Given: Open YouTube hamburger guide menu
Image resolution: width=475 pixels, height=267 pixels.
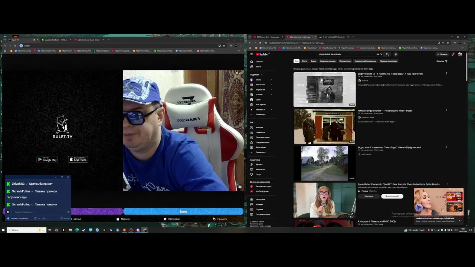Looking at the screenshot, I should (251, 54).
